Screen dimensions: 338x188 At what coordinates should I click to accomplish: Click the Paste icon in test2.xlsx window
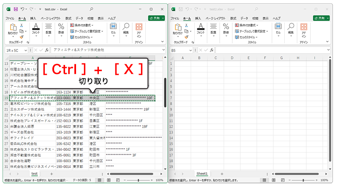[x=177, y=27]
